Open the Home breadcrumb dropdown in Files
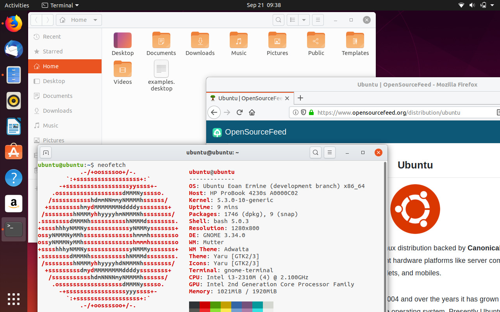Image resolution: width=500 pixels, height=312 pixels. click(95, 20)
